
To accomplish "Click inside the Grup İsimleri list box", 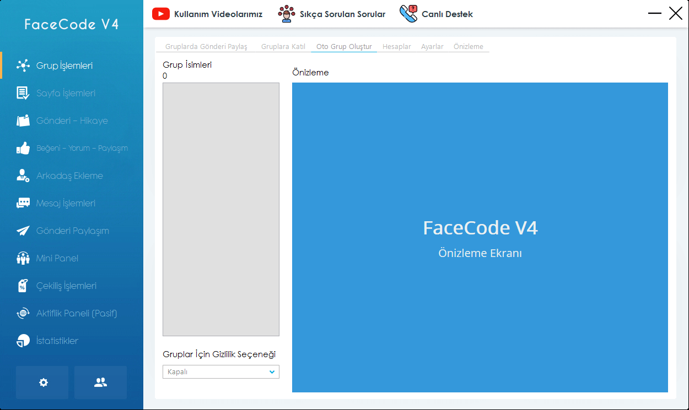I will (x=221, y=209).
